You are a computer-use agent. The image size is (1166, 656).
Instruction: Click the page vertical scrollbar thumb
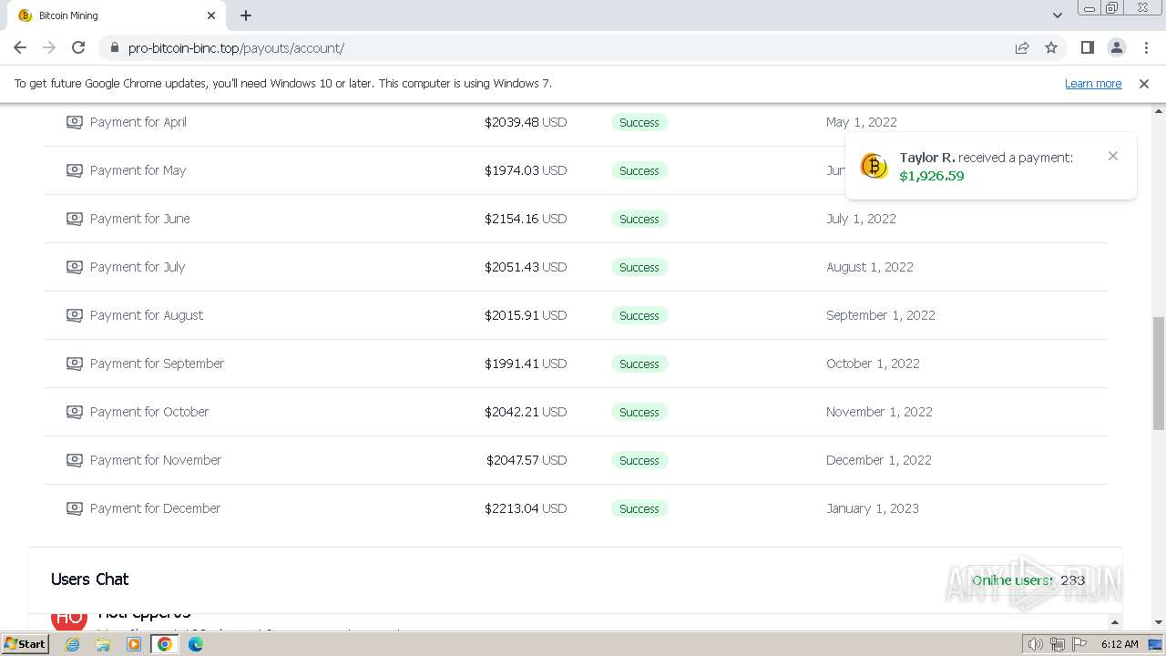tap(1159, 375)
